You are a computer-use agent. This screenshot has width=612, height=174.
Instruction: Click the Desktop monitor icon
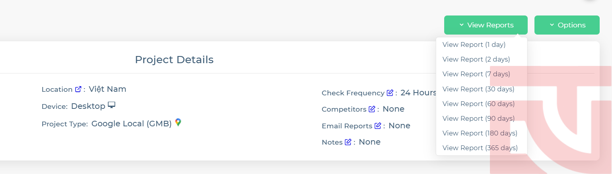[x=112, y=105]
